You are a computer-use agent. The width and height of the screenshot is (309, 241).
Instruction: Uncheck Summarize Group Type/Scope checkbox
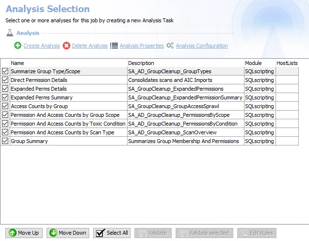coord(5,71)
